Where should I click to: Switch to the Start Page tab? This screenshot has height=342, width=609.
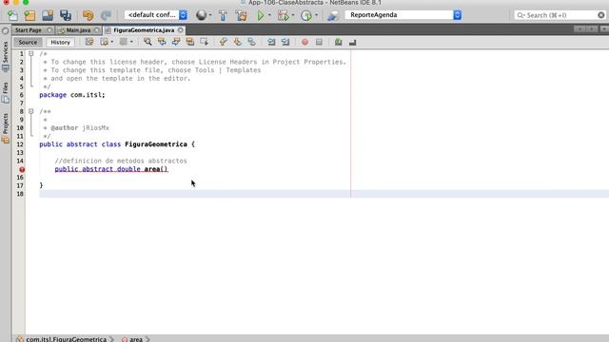coord(29,29)
